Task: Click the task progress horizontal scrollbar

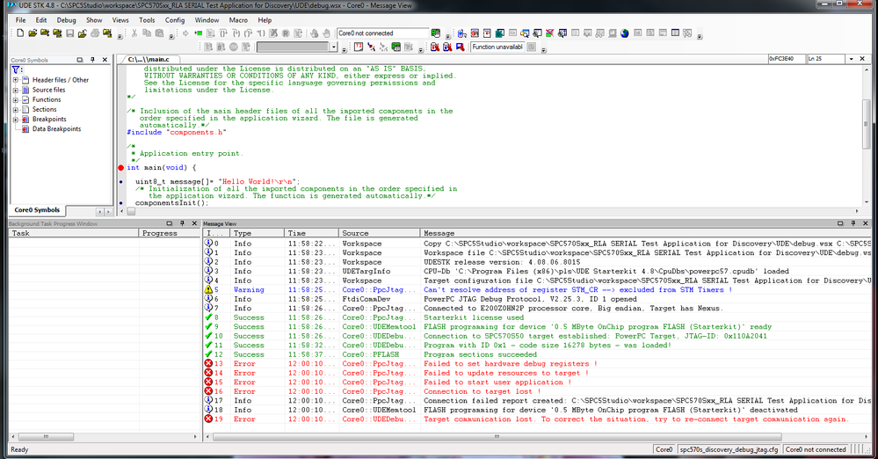Action: pos(46,437)
